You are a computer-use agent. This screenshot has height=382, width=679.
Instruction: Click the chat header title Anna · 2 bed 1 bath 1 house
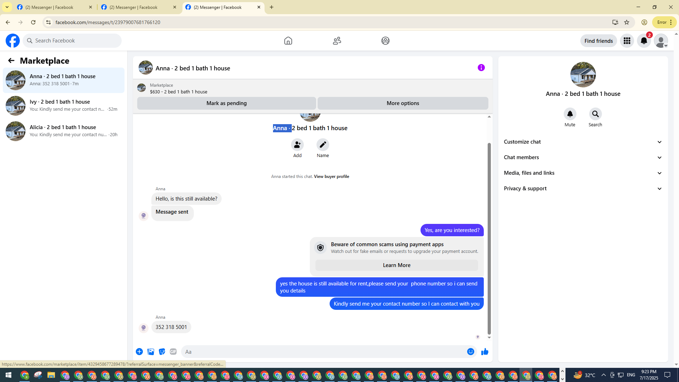[x=193, y=68]
